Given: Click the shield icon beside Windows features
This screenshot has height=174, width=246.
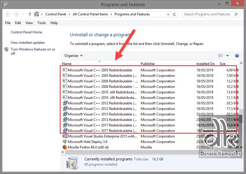Looking at the screenshot, I should [6, 49].
